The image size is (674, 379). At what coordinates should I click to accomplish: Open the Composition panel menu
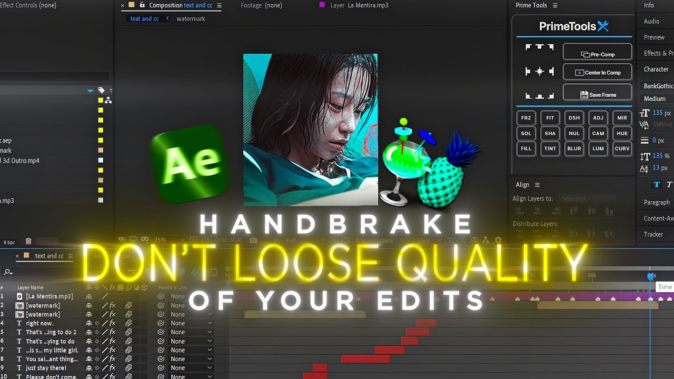pyautogui.click(x=219, y=5)
